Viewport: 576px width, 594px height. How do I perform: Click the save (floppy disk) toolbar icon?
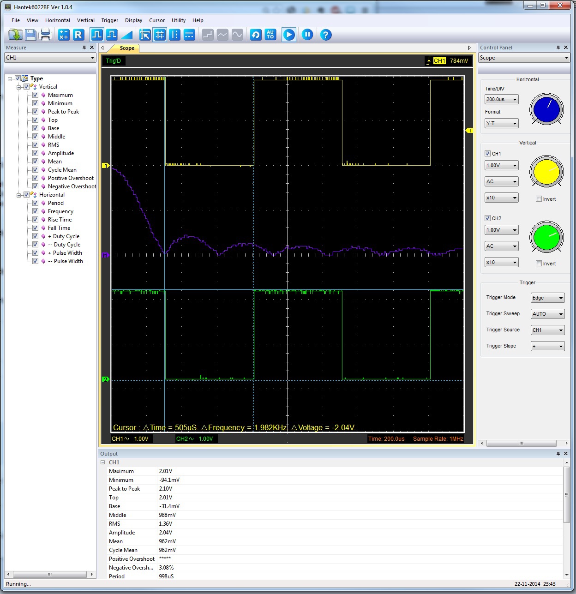[x=30, y=35]
